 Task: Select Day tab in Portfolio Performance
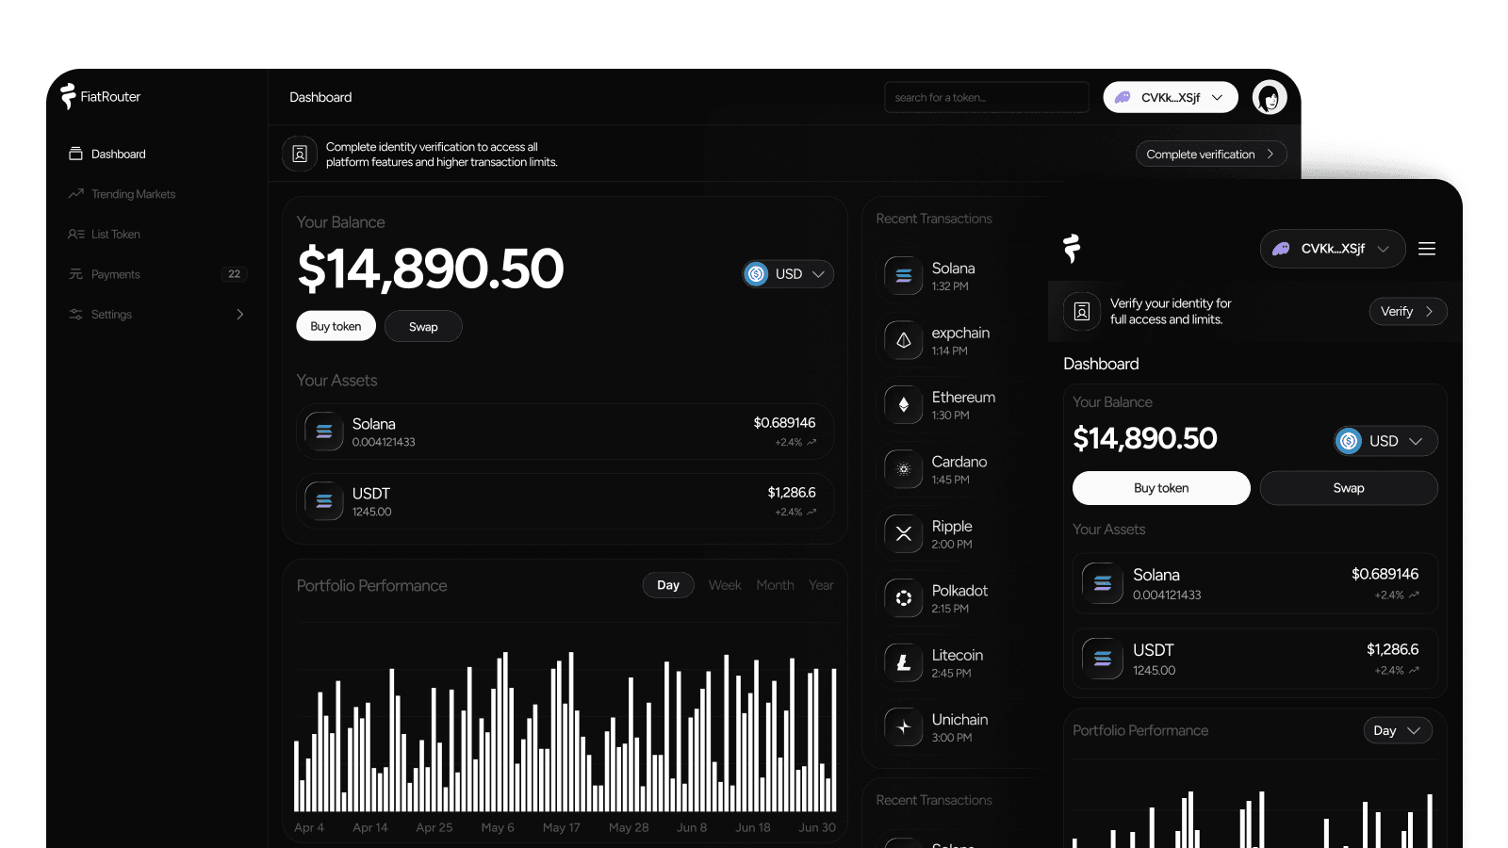pos(668,585)
